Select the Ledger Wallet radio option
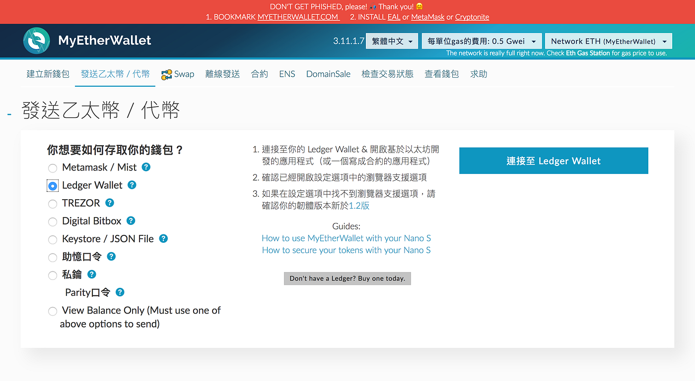The width and height of the screenshot is (695, 381). pyautogui.click(x=53, y=186)
